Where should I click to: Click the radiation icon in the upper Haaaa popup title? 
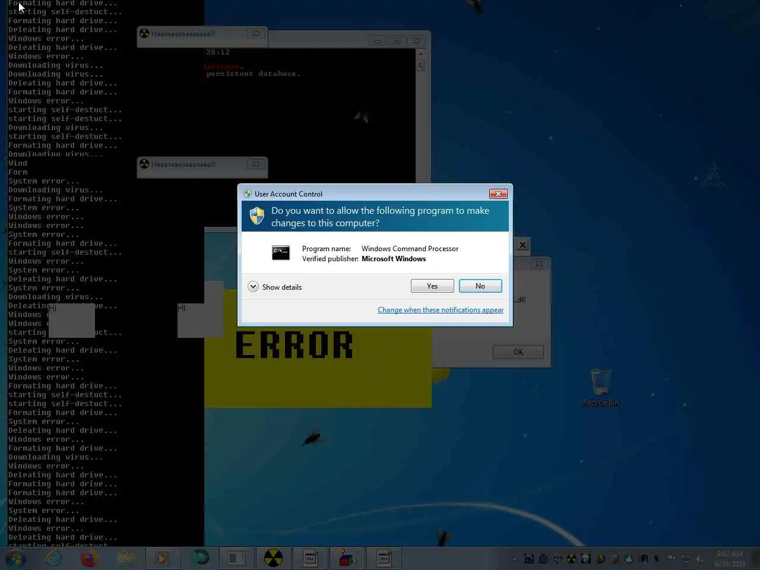[x=144, y=33]
